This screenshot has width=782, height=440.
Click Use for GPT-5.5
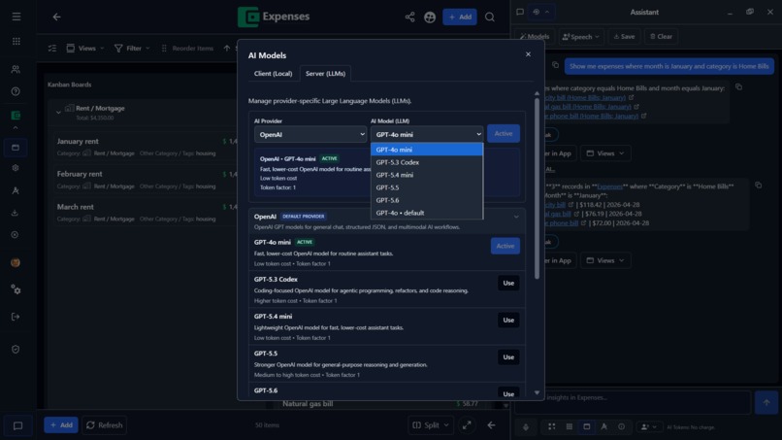point(508,357)
